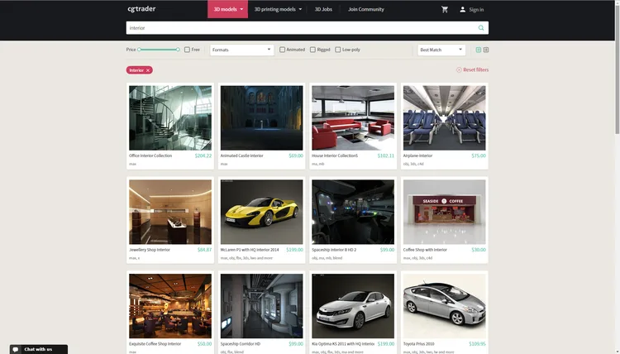Open Office Interior Collection thumbnail
Screen dimensions: 620x354
(170, 118)
